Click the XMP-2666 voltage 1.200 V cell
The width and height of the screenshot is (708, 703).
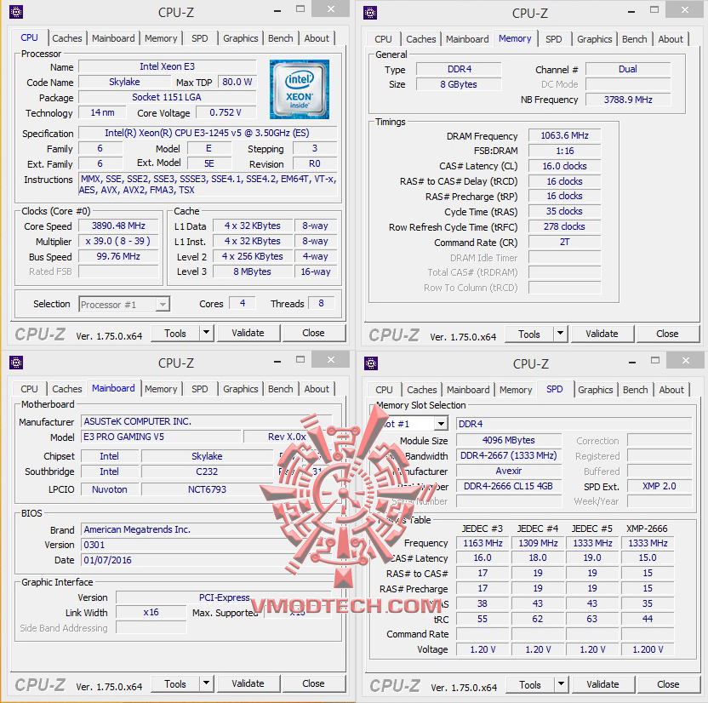click(x=648, y=649)
